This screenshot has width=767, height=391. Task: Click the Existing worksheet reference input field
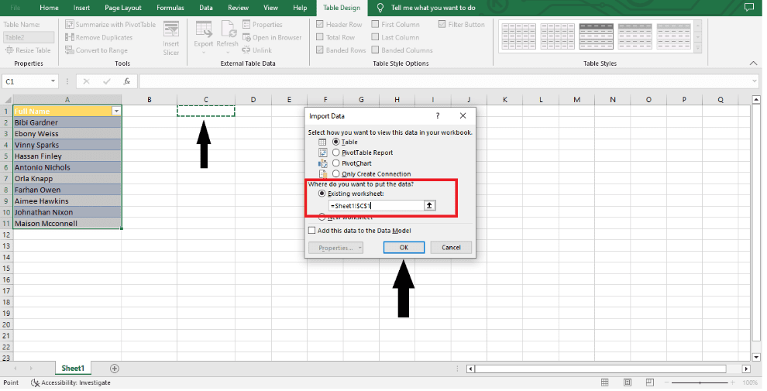pos(376,206)
